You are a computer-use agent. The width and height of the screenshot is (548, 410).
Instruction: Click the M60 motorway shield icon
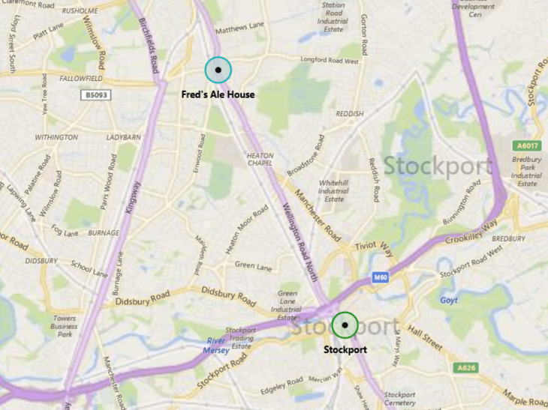(381, 278)
